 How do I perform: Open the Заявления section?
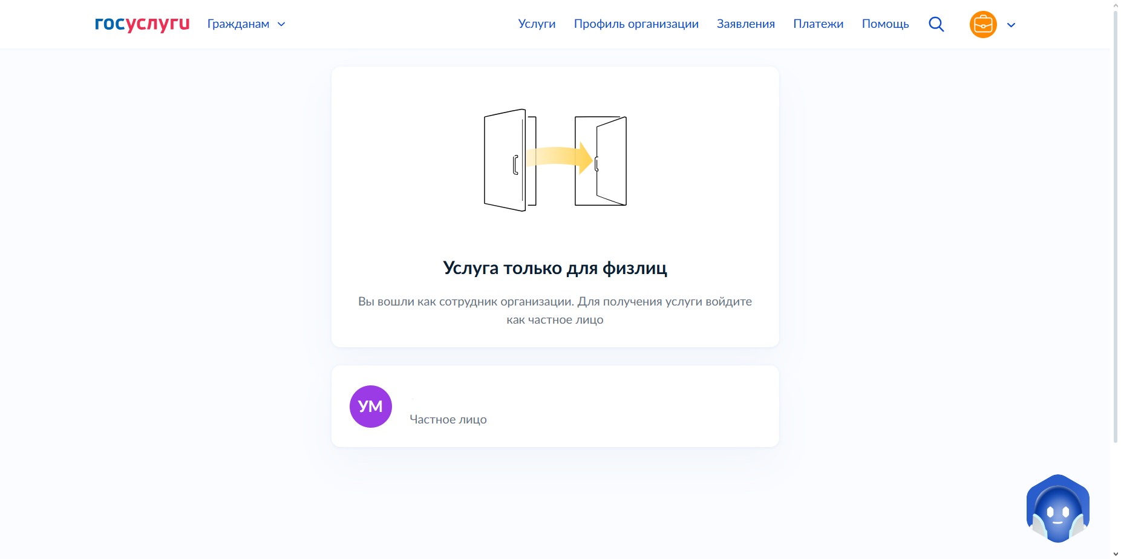point(745,24)
